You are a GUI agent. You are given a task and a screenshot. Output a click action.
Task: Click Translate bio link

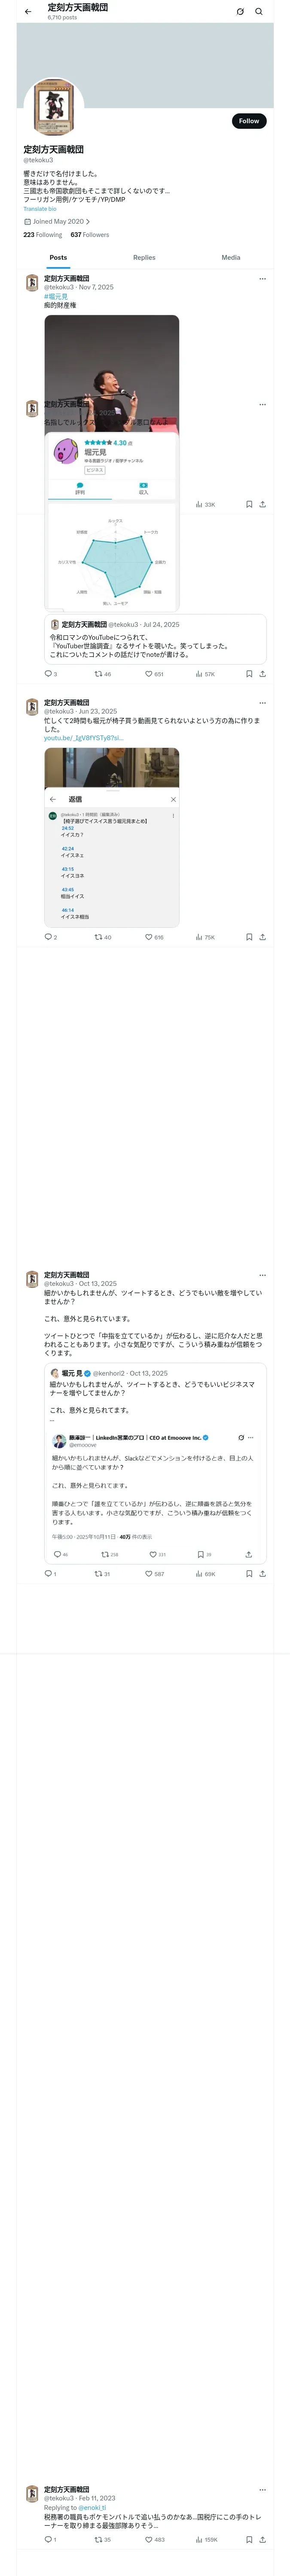[x=40, y=209]
